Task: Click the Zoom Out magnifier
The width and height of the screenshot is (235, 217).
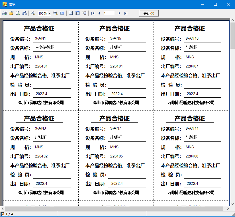Action: 55,13
